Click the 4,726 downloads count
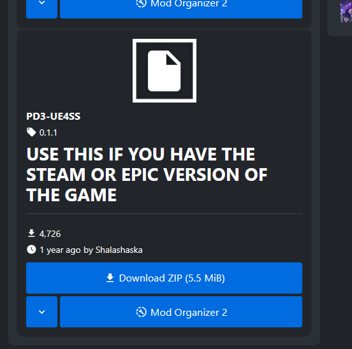 pyautogui.click(x=50, y=234)
